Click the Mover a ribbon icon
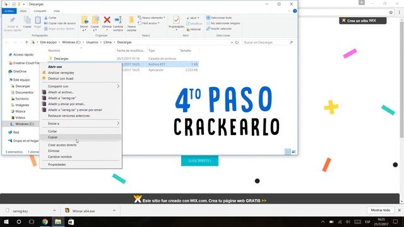The height and width of the screenshot is (227, 404). (84, 24)
